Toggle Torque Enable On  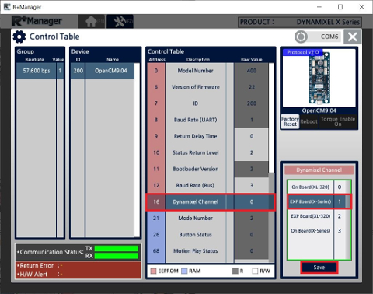pos(338,121)
